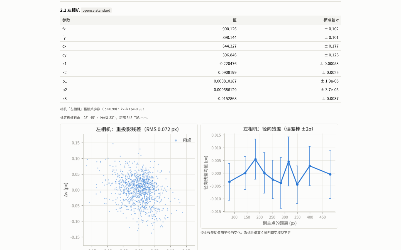
Task: Click the k1 value -0.220476
Action: coord(228,64)
